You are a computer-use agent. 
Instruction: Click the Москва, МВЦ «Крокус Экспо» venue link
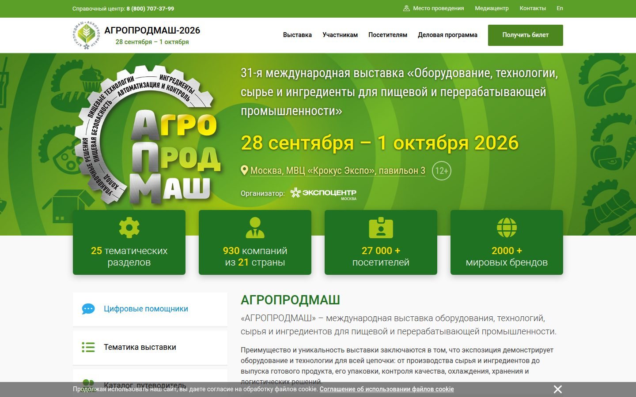coord(338,171)
